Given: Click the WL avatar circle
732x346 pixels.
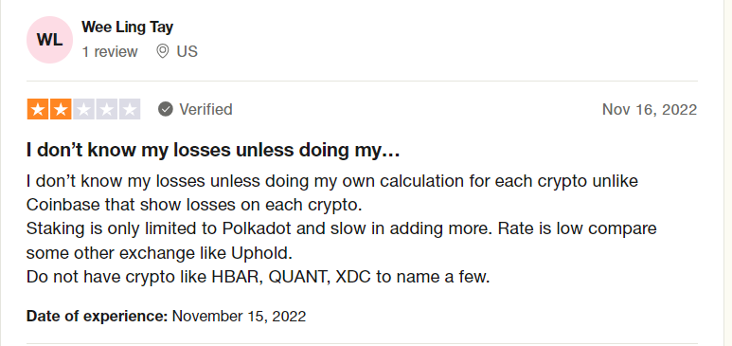Looking at the screenshot, I should (49, 40).
